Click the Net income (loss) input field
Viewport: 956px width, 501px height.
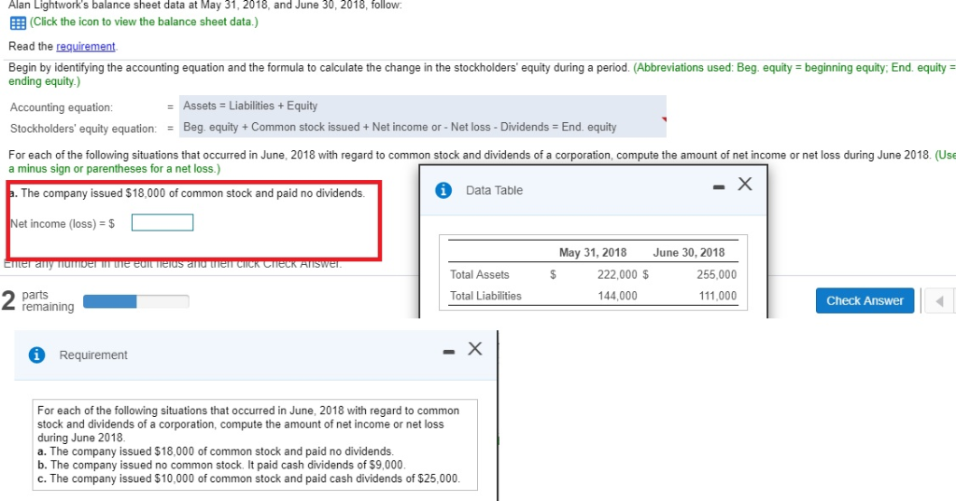[162, 222]
